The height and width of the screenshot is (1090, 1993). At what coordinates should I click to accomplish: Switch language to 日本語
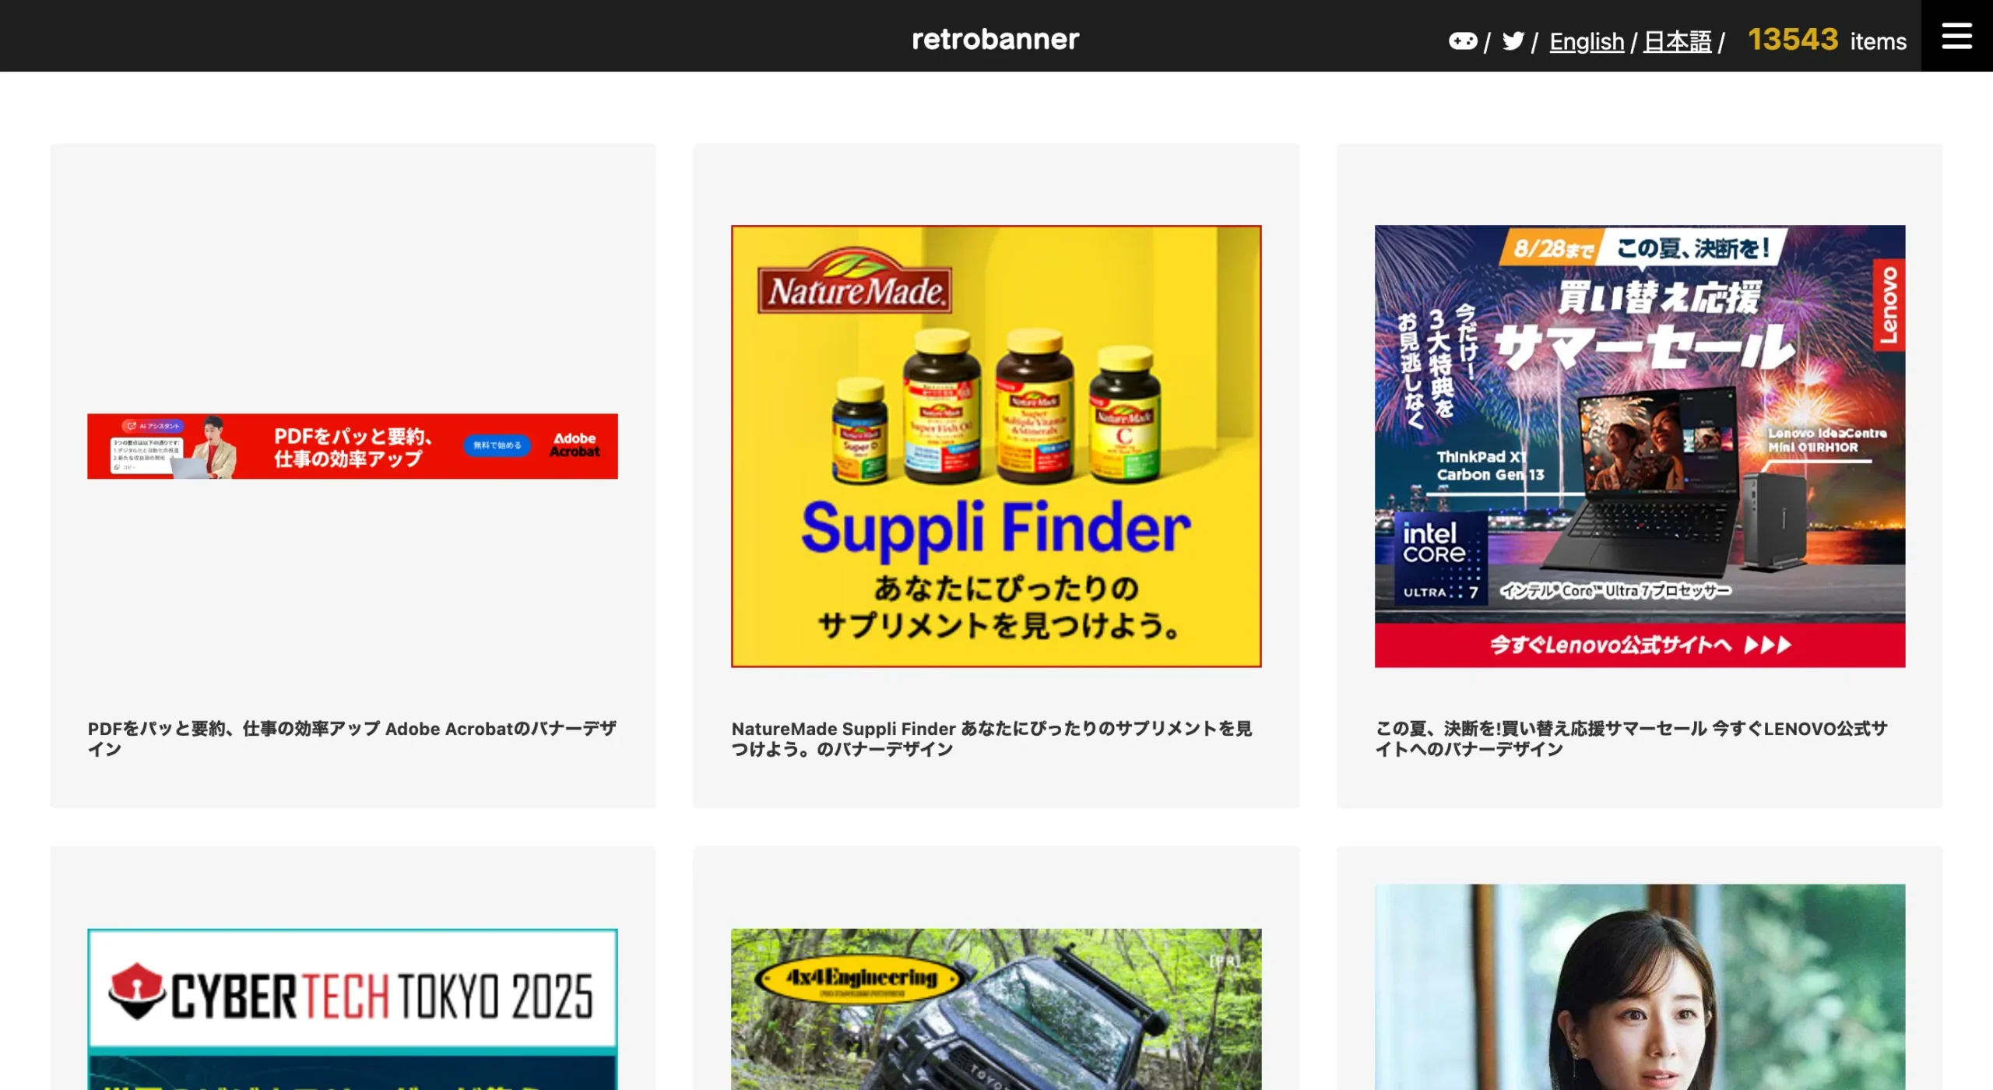click(x=1677, y=41)
